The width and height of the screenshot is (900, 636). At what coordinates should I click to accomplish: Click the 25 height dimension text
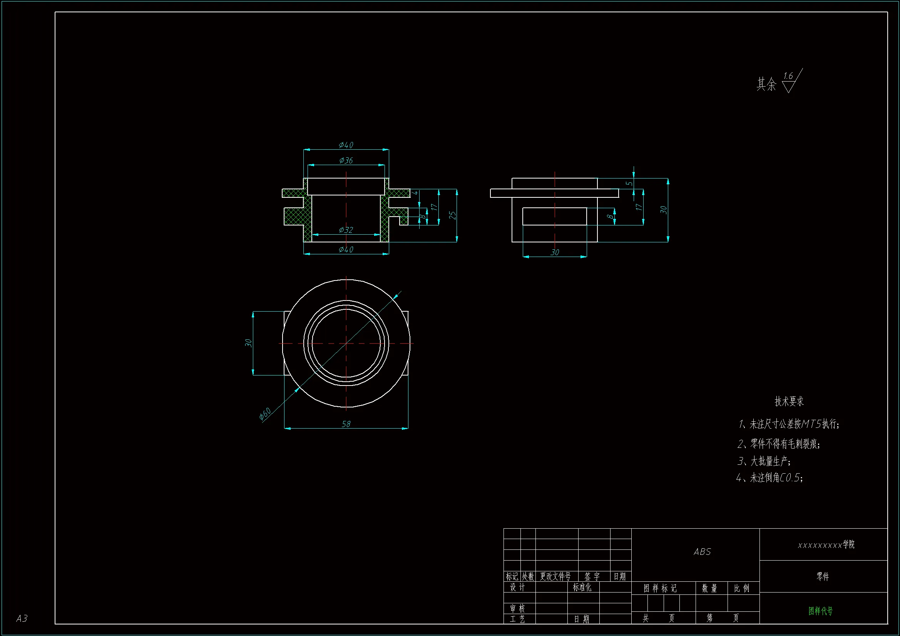pyautogui.click(x=452, y=215)
